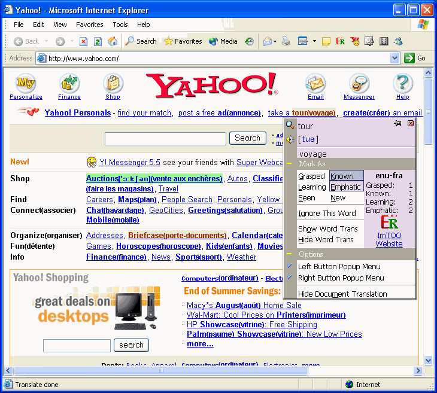The width and height of the screenshot is (437, 393).
Task: Mark word as Known
Action: tap(347, 176)
